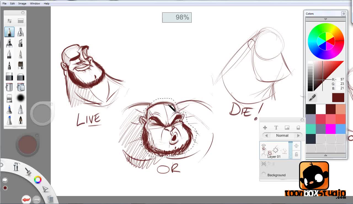Select the Chisel tip marker
Screen dimensions: 353x204
click(20, 43)
